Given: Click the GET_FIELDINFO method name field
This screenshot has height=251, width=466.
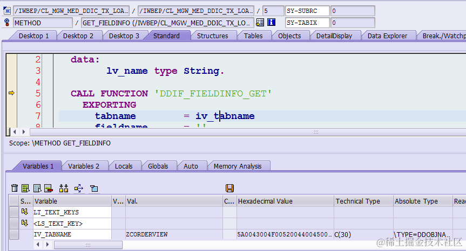Looking at the screenshot, I should pyautogui.click(x=167, y=23).
